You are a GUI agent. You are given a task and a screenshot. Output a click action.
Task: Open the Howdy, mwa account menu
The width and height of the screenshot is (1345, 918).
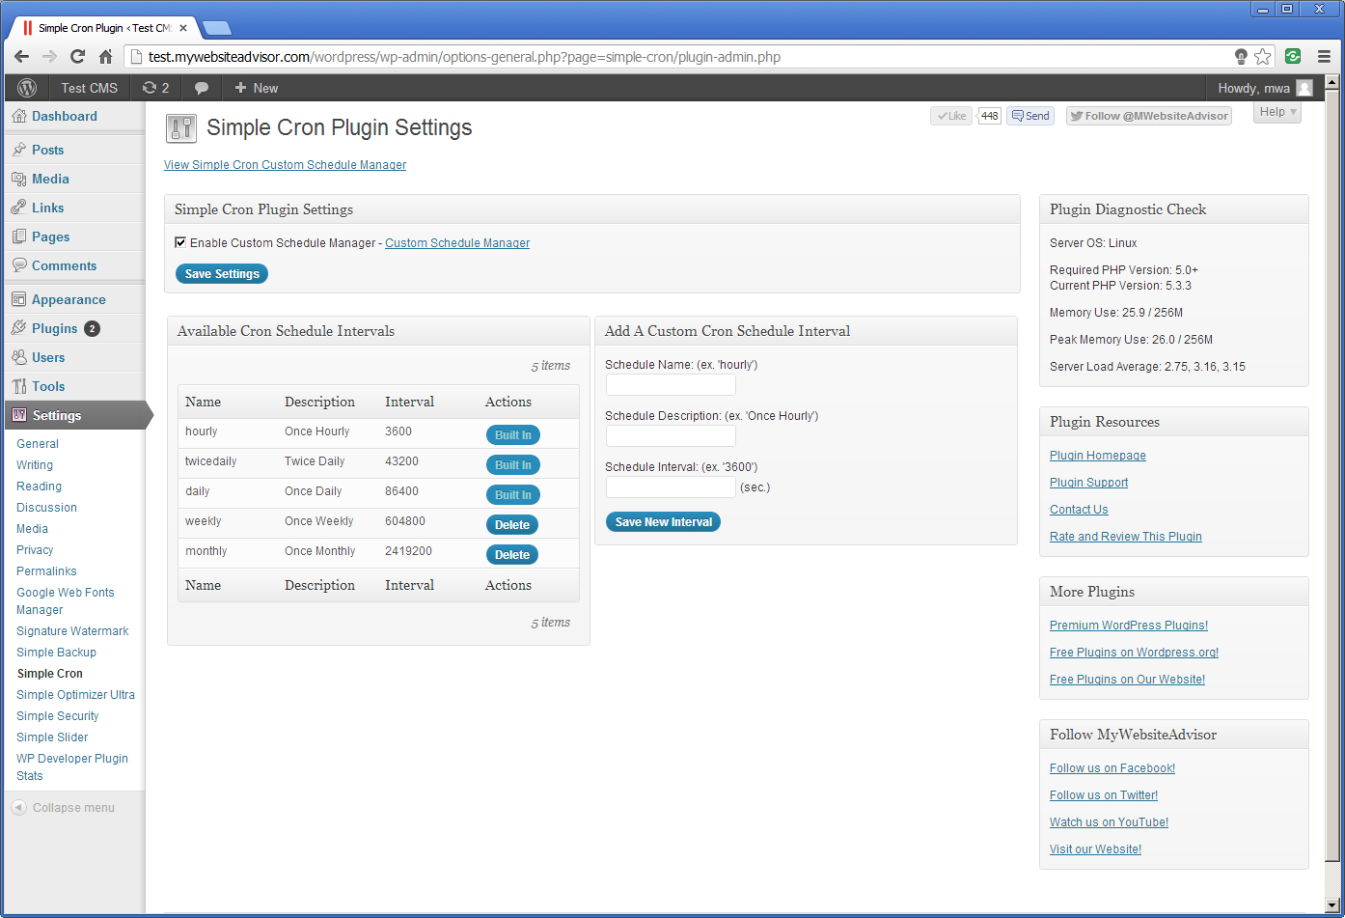pyautogui.click(x=1264, y=88)
